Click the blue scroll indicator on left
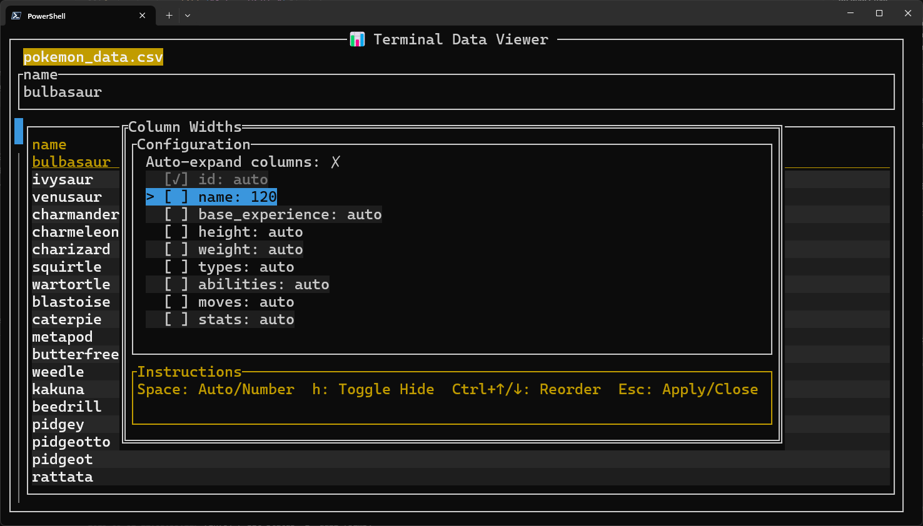Screen dimensions: 923x526 pyautogui.click(x=19, y=131)
